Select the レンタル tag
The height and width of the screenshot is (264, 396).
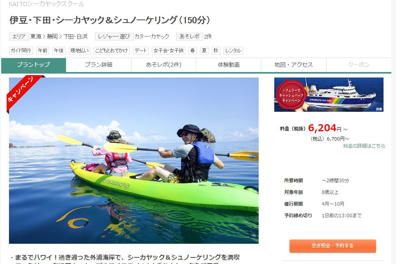tap(233, 51)
